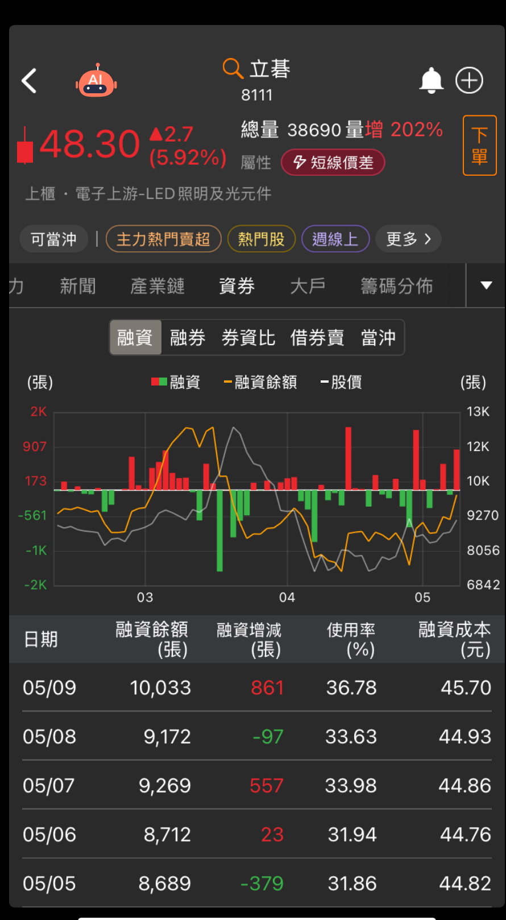Tap the back arrow icon
Screen dimensions: 506x920
point(29,81)
